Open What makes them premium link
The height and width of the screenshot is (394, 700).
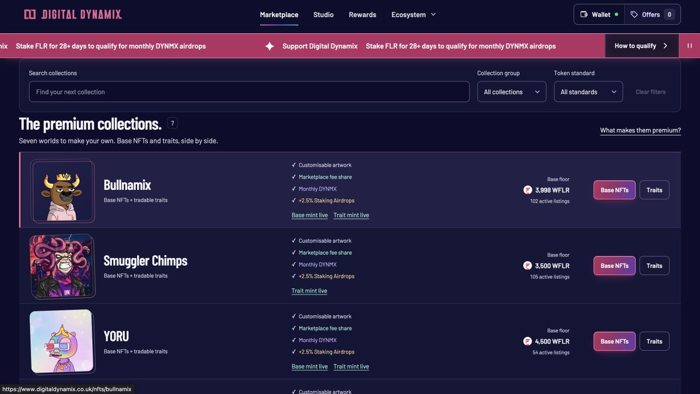[640, 131]
